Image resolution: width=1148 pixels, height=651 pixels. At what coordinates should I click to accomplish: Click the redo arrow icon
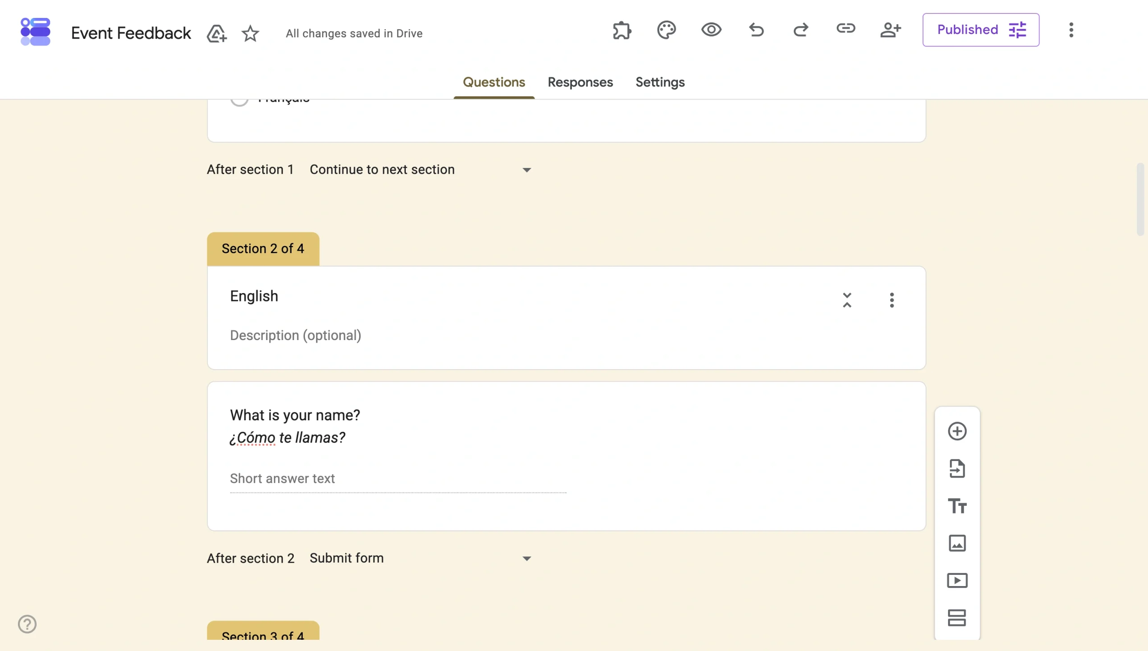pos(801,30)
